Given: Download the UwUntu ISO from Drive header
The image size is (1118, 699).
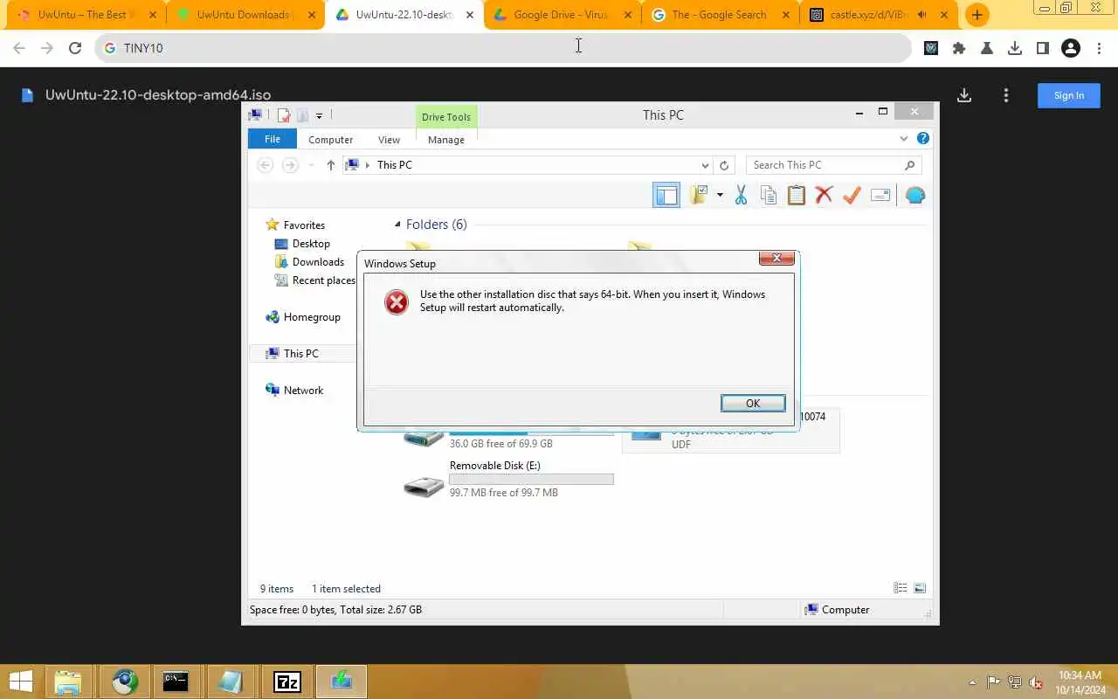Looking at the screenshot, I should click(x=964, y=95).
